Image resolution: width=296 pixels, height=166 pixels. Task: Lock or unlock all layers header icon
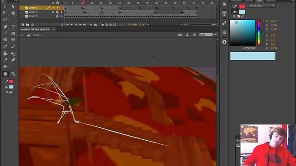[57, 3]
